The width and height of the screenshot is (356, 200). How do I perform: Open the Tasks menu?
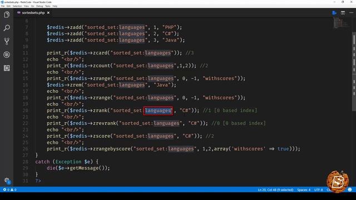point(48,6)
